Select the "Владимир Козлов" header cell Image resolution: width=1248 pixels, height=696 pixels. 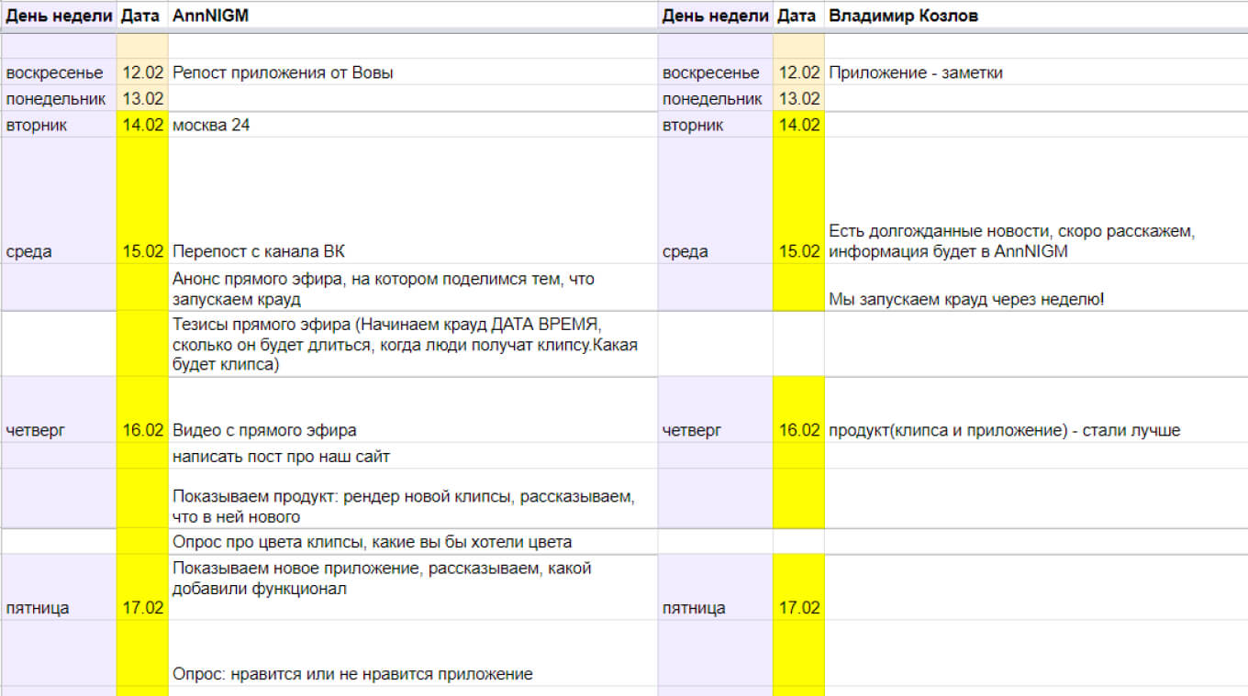1035,16
